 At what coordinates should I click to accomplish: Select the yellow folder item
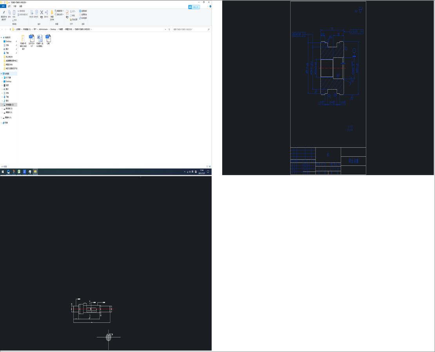[x=23, y=42]
